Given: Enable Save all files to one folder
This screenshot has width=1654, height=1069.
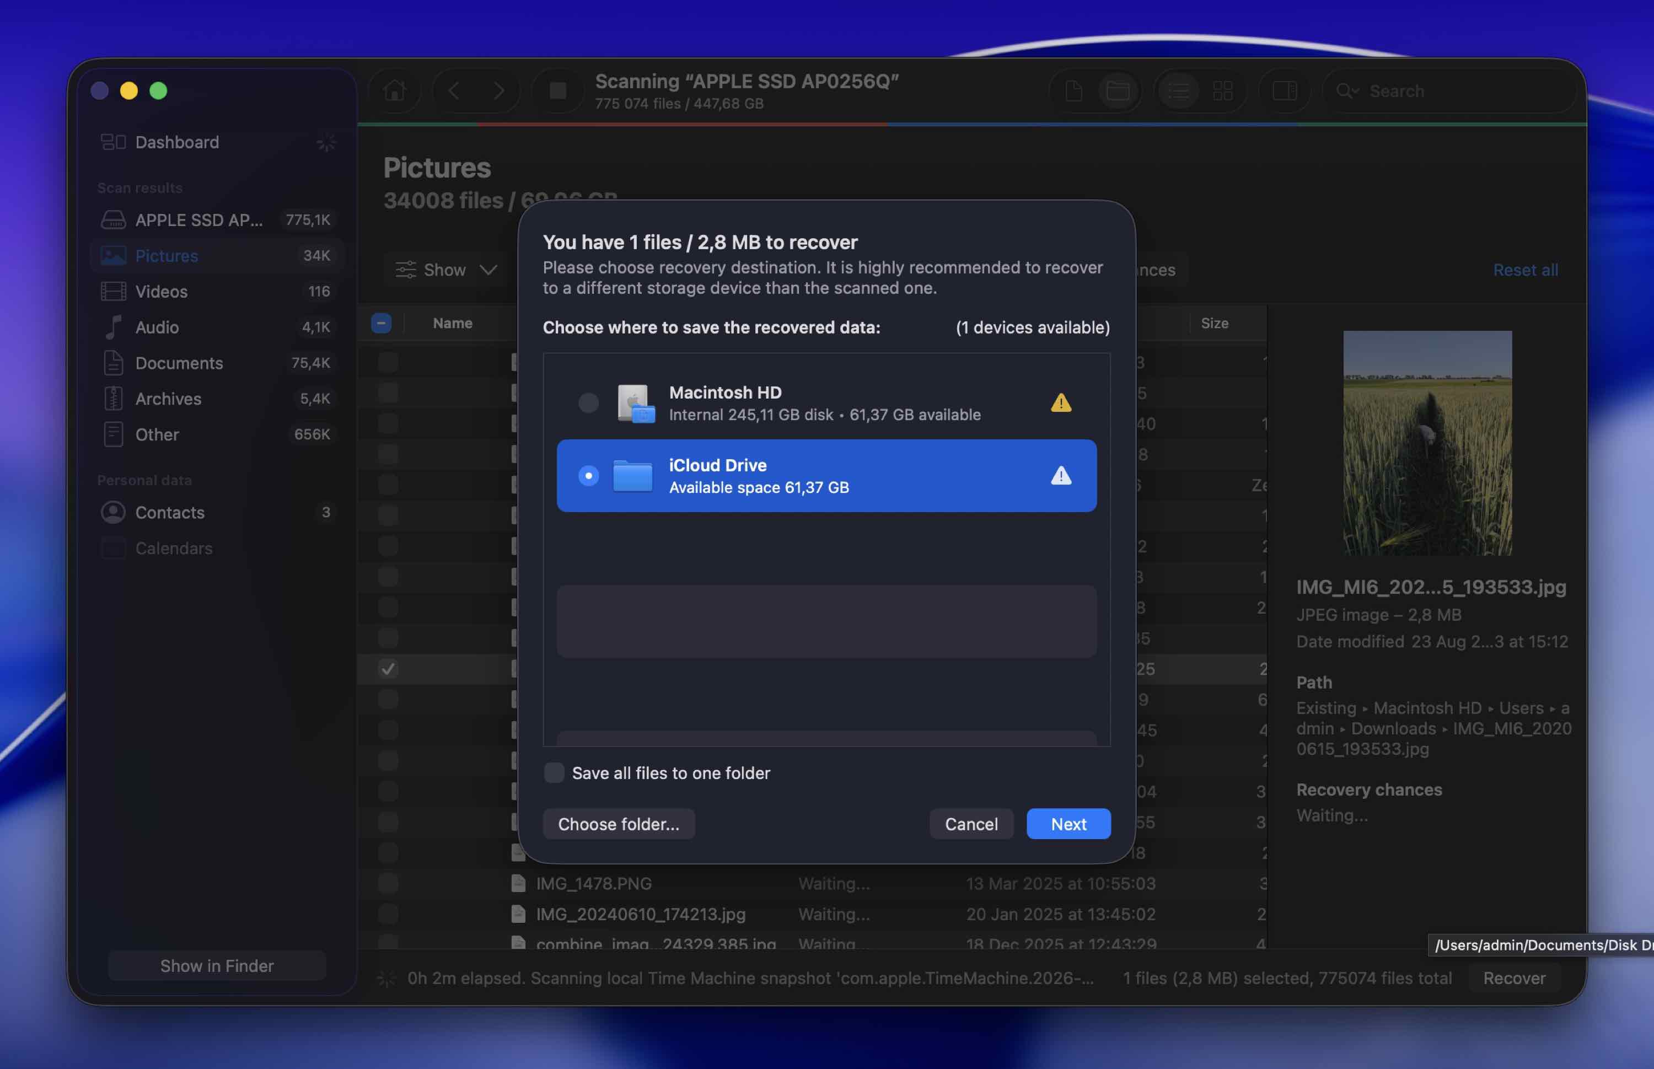Looking at the screenshot, I should click(x=554, y=772).
